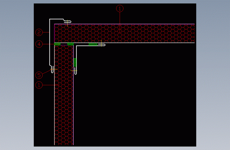The height and width of the screenshot is (150, 230).
Task: Click the white outer corner trim vertical leg
Action: pyautogui.click(x=49, y=43)
